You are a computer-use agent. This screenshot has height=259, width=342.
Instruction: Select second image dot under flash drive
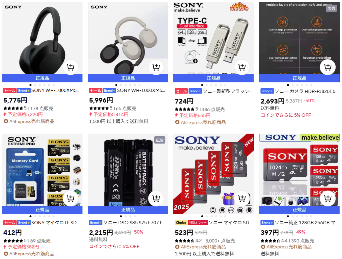(207, 85)
